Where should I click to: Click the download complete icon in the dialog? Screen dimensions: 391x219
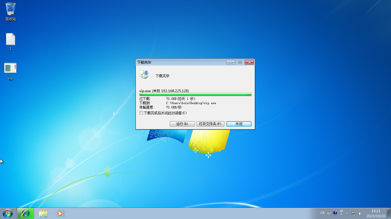[x=144, y=74]
